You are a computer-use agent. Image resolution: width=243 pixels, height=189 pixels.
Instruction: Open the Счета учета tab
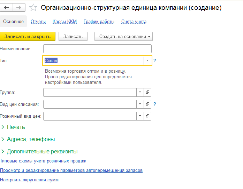click(x=134, y=21)
